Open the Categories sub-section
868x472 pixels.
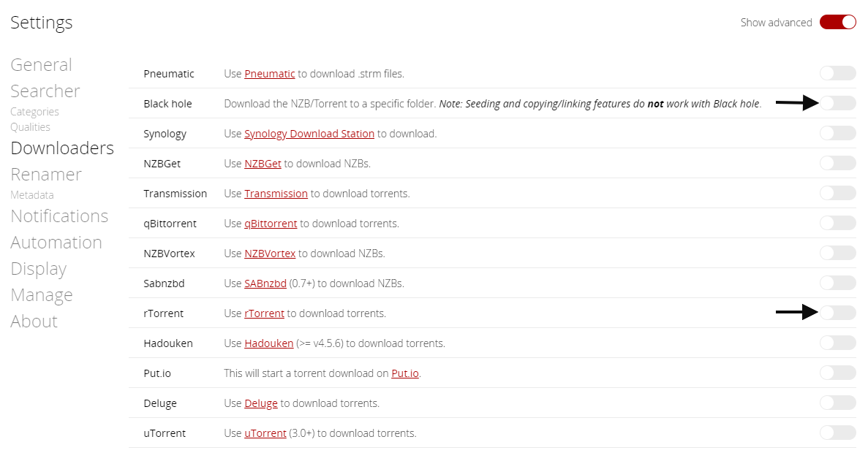click(34, 112)
